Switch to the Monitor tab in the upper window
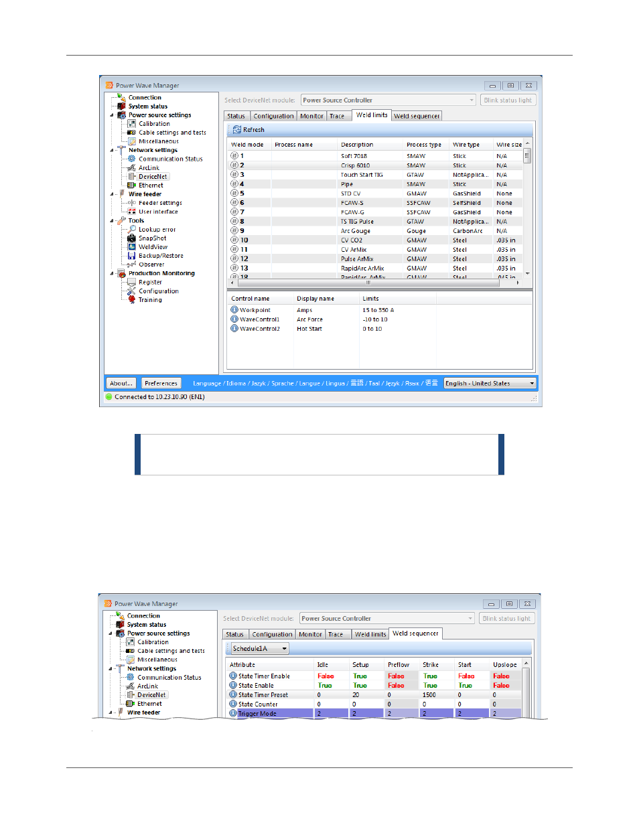 [311, 116]
